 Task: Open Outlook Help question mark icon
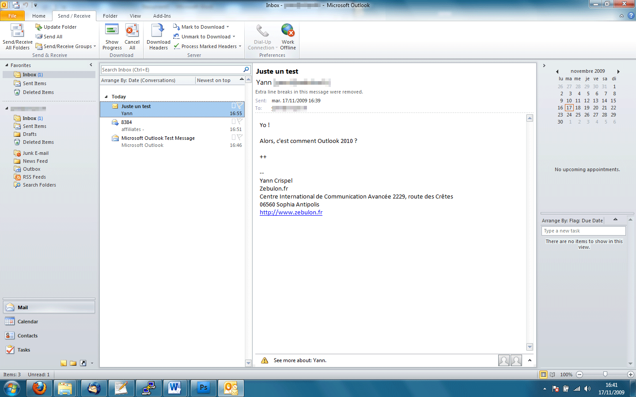coord(631,15)
